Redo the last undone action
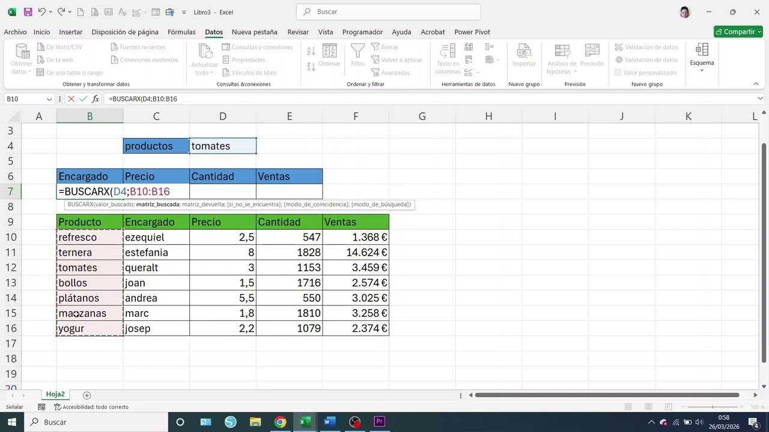Viewport: 769px width, 432px height. [x=61, y=12]
